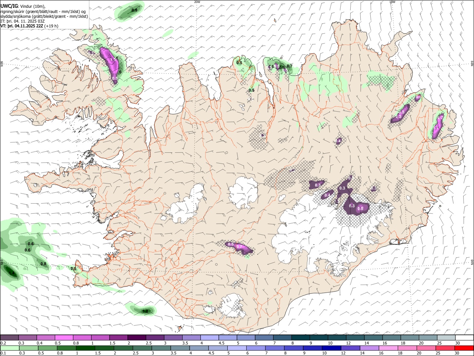Click the 15W longitude label
The width and height of the screenshot is (474, 356).
(x=392, y=2)
